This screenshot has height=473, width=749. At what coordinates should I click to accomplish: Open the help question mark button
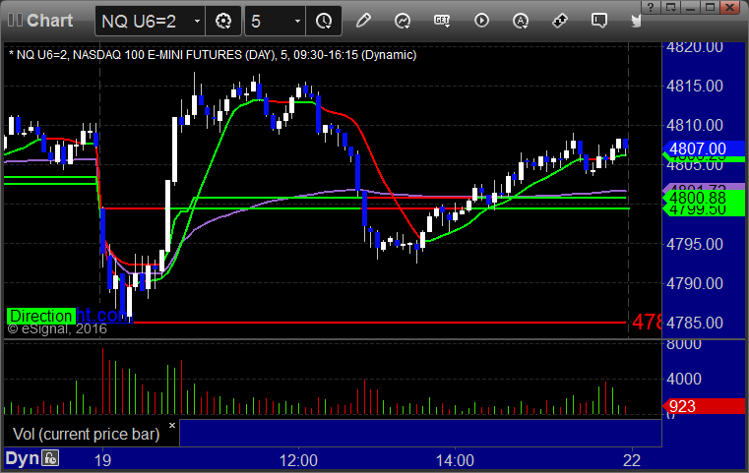(651, 7)
